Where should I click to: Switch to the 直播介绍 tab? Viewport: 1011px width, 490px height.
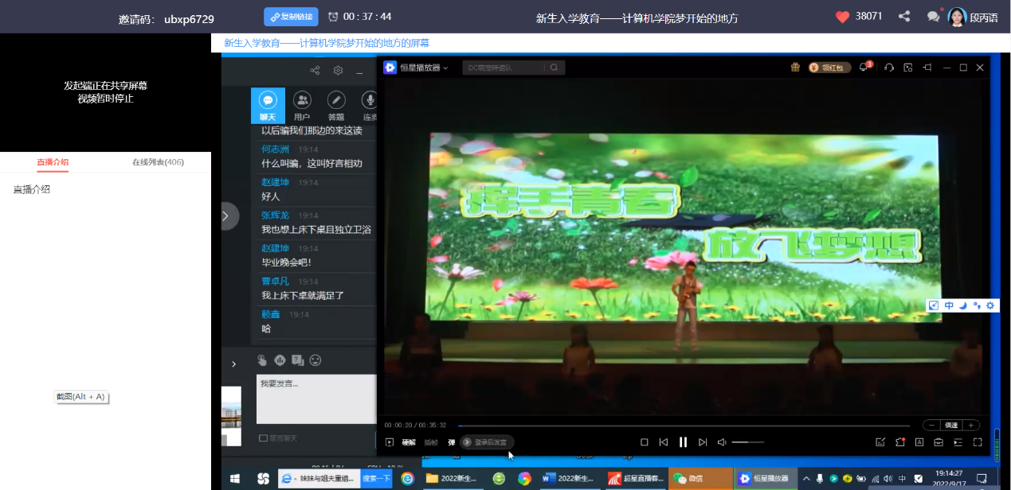click(53, 162)
